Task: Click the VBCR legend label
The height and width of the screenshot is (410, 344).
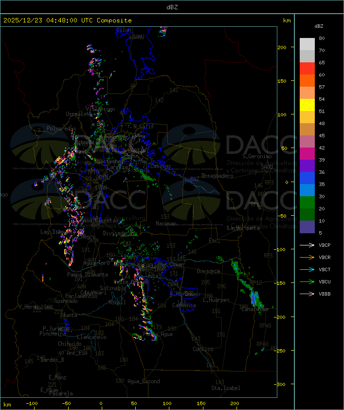Action: coord(325,257)
